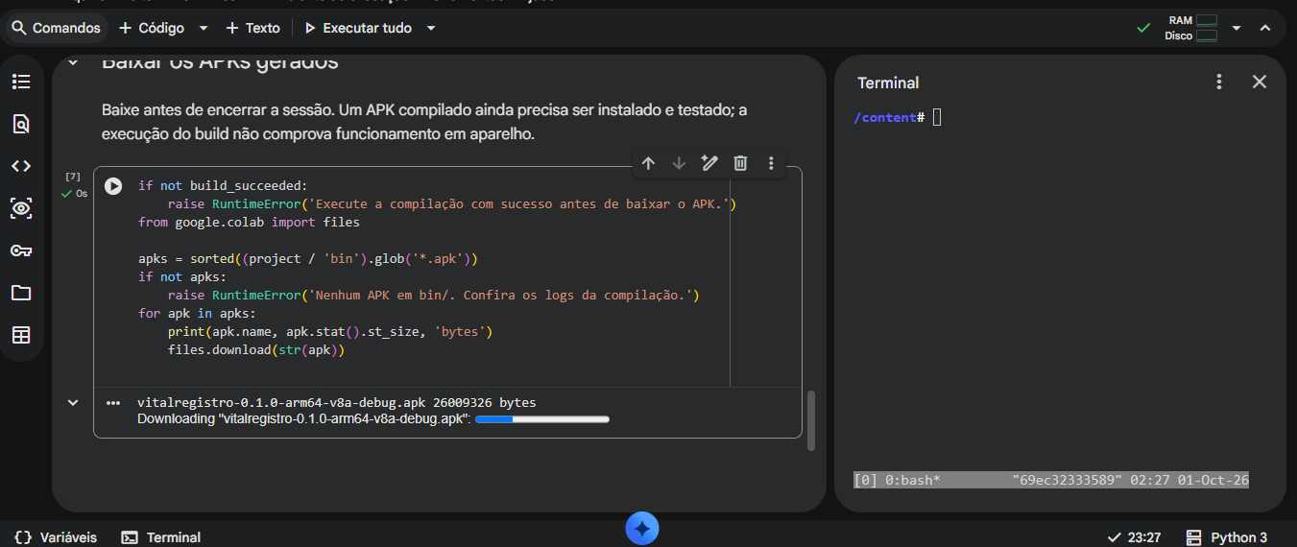The image size is (1297, 547).
Task: Add a new Código cell
Action: pos(152,28)
